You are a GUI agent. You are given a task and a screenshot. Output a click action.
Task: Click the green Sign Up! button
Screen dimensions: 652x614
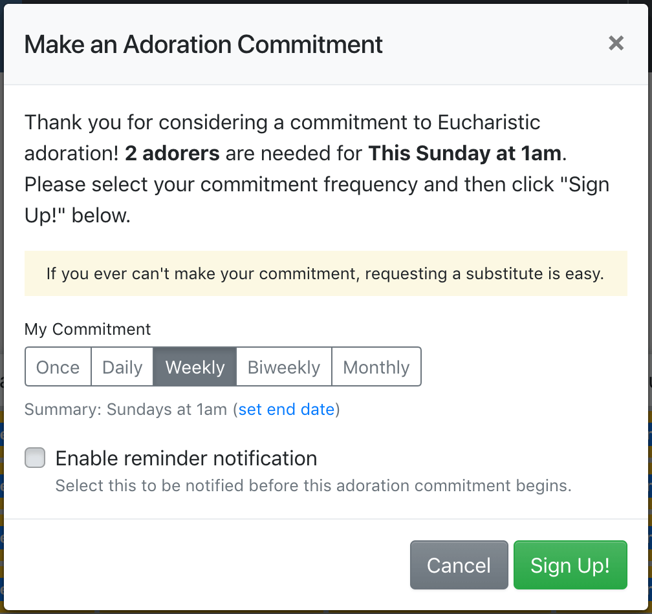[x=570, y=566]
